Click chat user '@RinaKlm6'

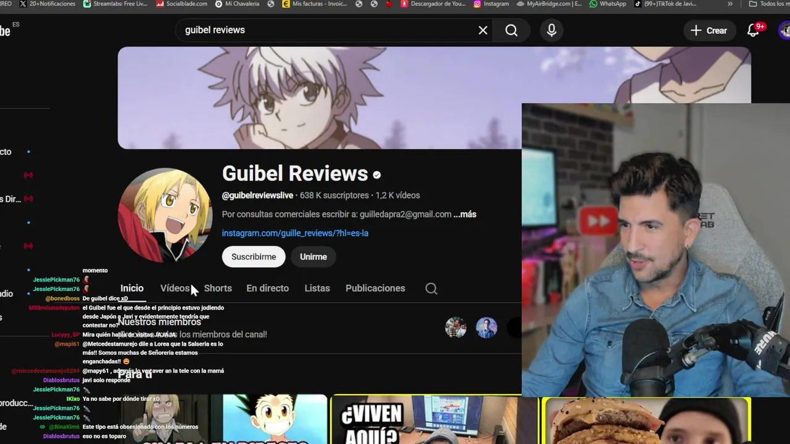pos(65,427)
